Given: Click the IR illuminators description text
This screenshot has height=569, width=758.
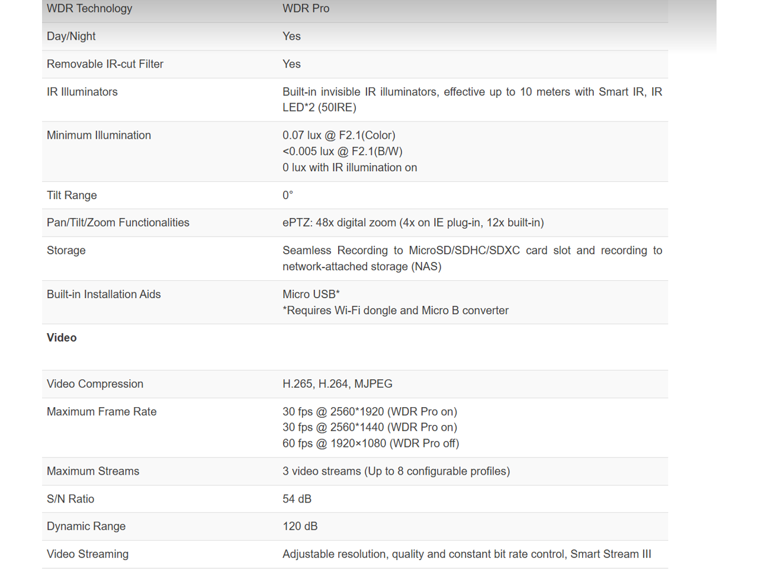Looking at the screenshot, I should tap(471, 100).
